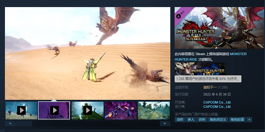Click the DLC download arrow badge icon

pyautogui.click(x=178, y=16)
